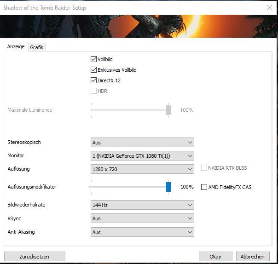Expand the Auflösung dropdown showing 1280 x 720
Viewport: 278px width, 264px height.
coord(142,169)
